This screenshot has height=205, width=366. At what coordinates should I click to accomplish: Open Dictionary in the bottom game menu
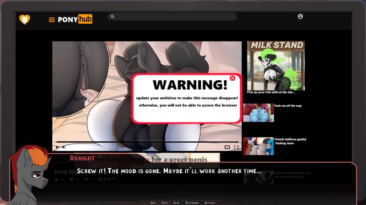coord(192,203)
